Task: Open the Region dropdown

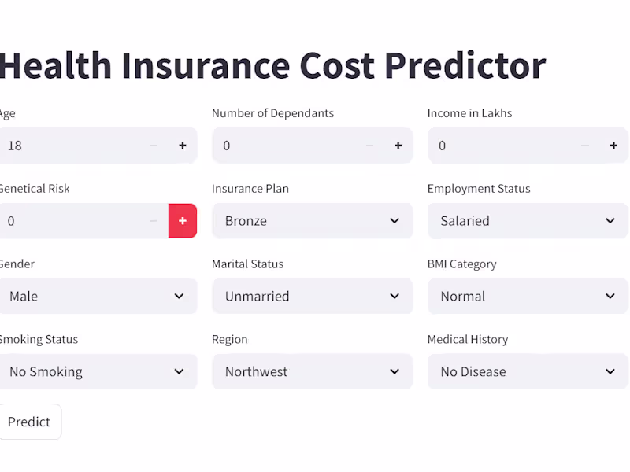Action: pos(312,372)
